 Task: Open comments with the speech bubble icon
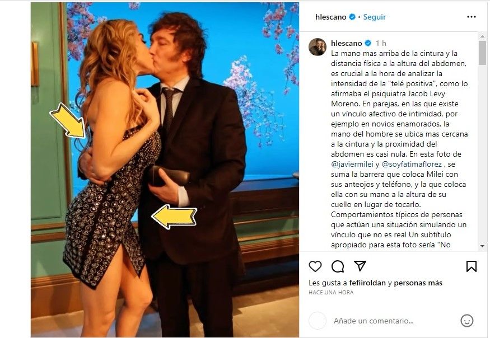pos(338,266)
